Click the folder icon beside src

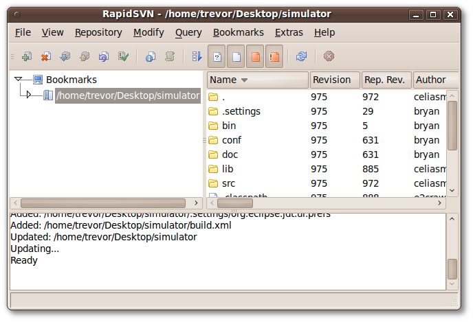tap(213, 183)
